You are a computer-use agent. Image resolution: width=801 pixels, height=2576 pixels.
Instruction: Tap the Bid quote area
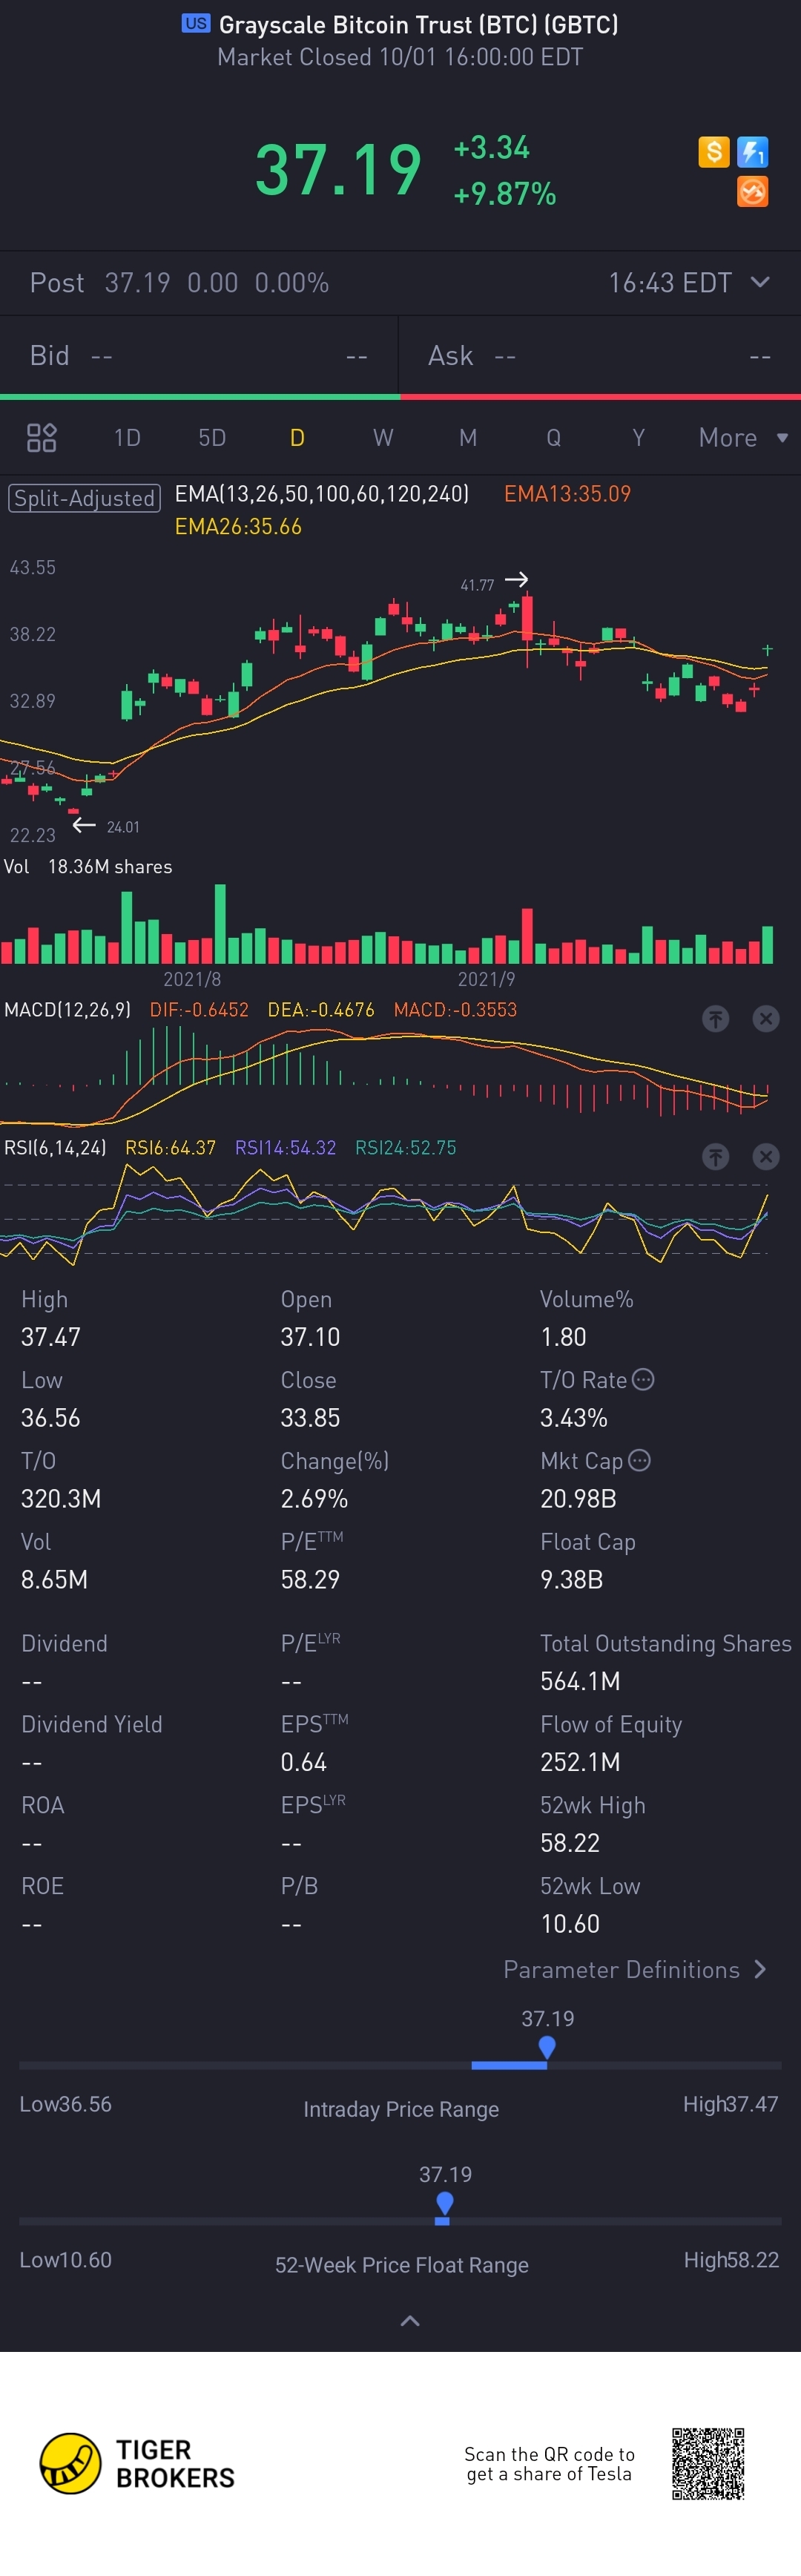click(x=199, y=355)
